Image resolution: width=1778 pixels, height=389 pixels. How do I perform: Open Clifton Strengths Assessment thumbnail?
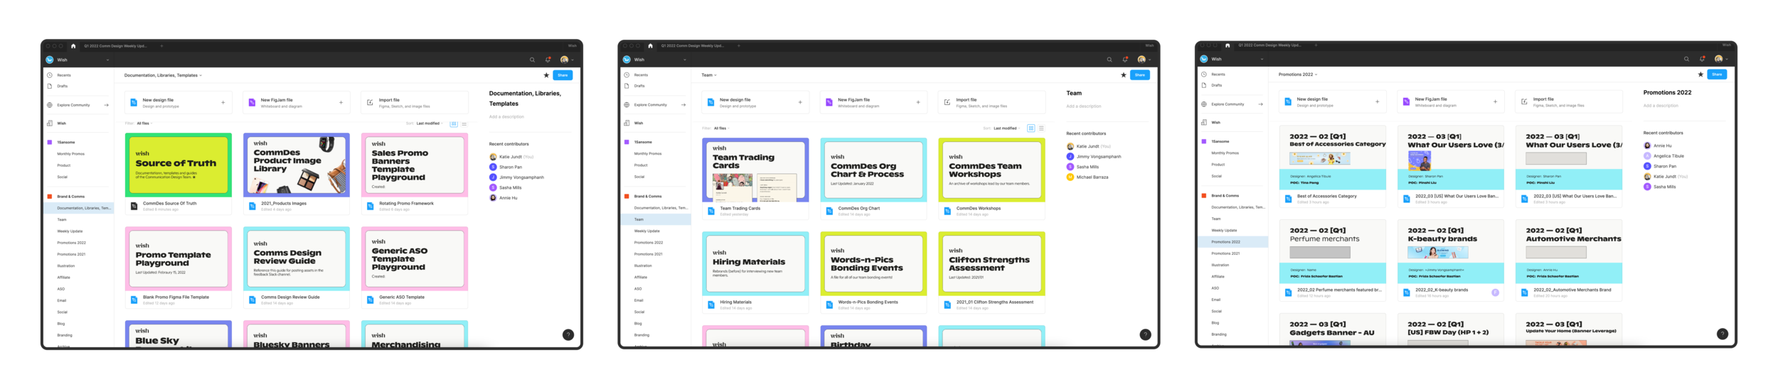[x=991, y=264]
